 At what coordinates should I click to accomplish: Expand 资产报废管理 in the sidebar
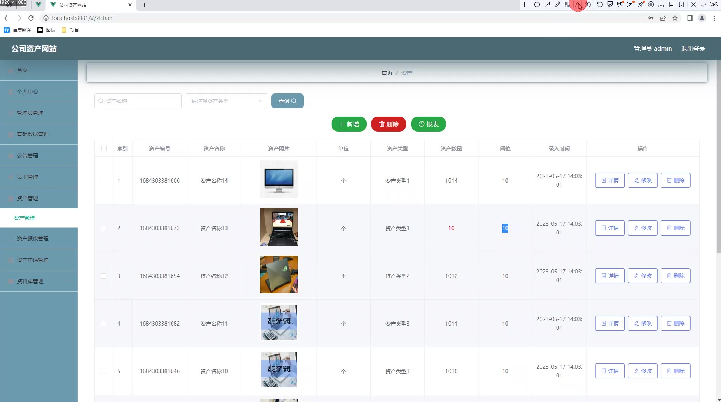pos(39,238)
